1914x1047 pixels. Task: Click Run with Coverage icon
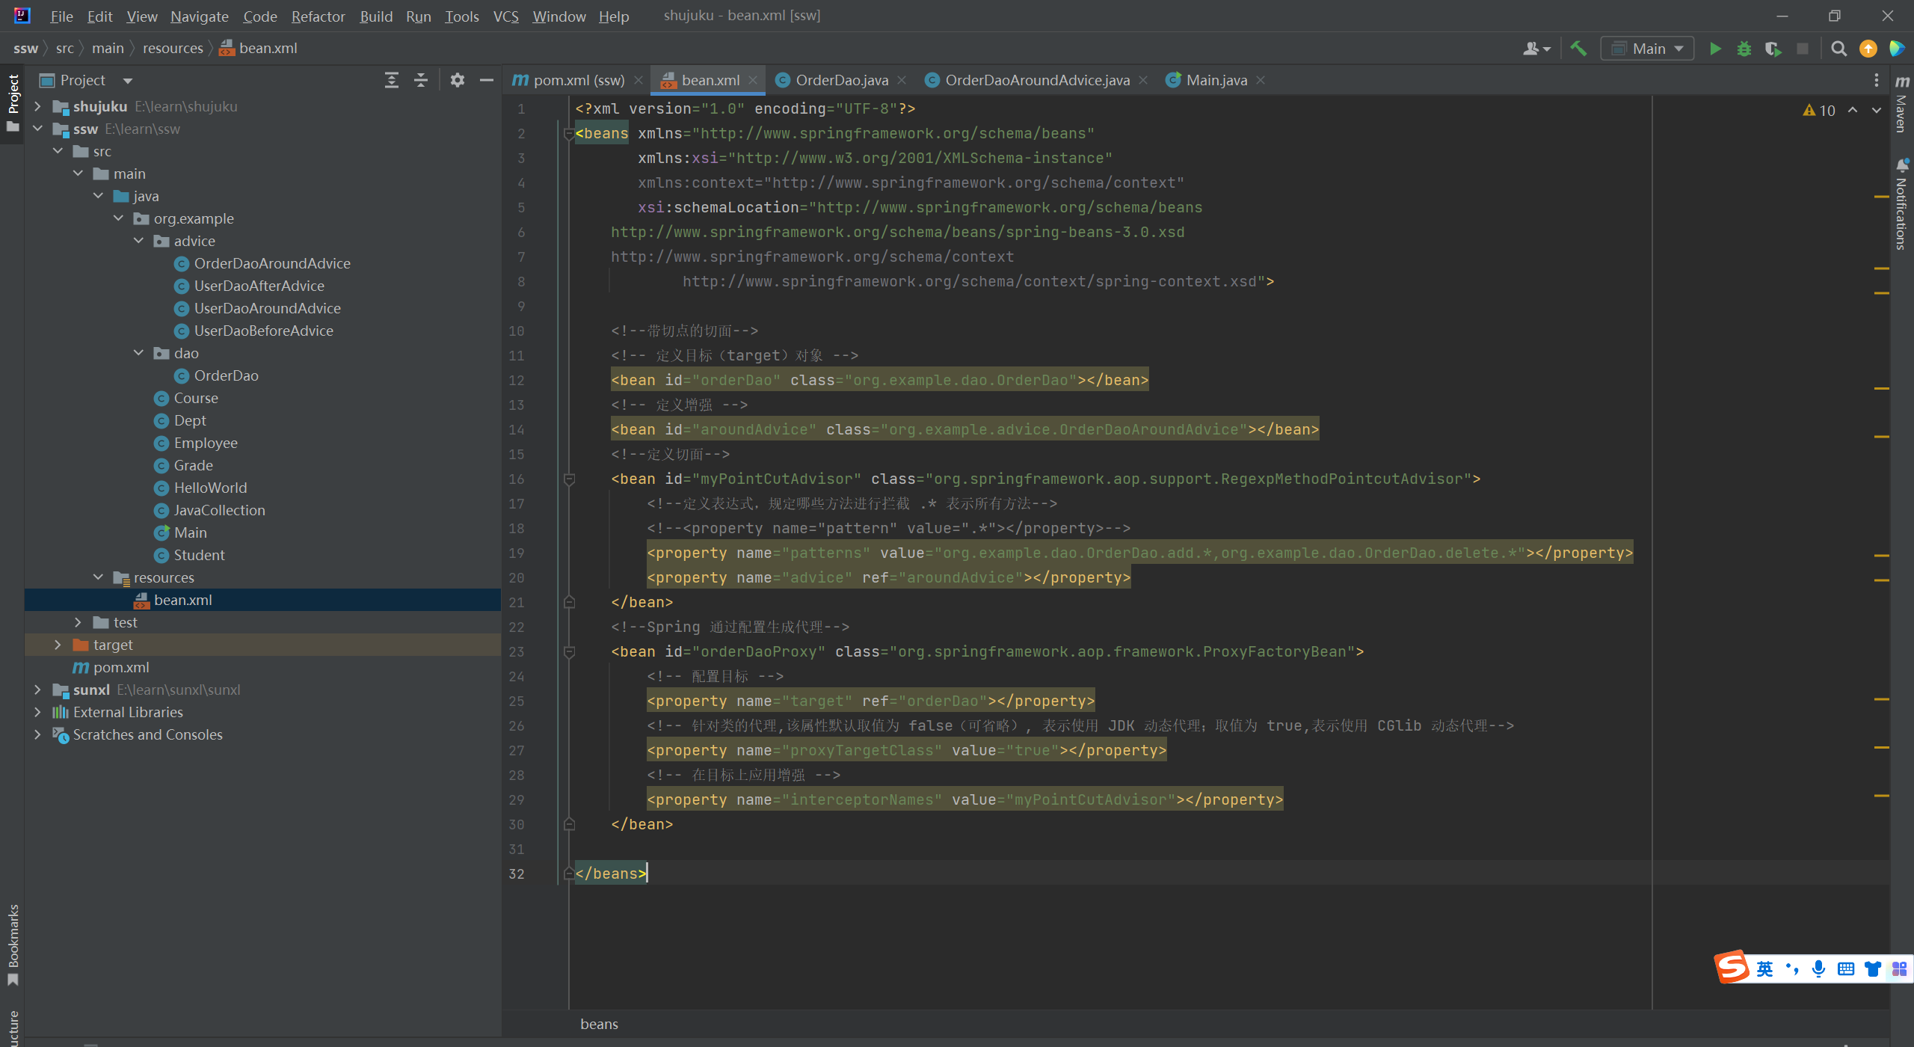[x=1773, y=49]
